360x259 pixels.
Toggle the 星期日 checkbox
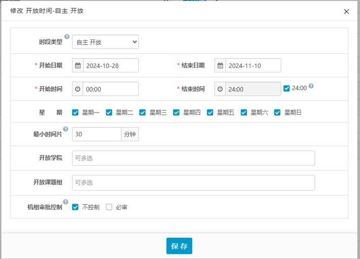[277, 113]
